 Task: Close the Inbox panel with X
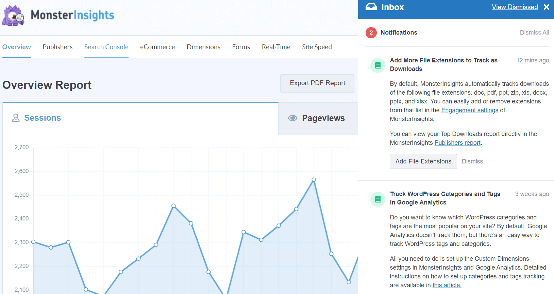tap(547, 7)
